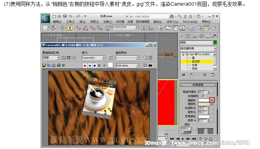Click the Render teapot icon
This screenshot has height=149, width=260.
point(214,28)
